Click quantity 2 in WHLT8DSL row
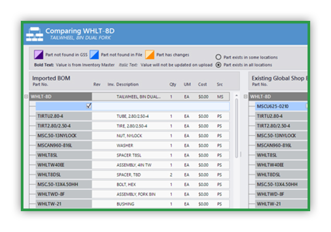The height and width of the screenshot is (232, 331). [x=171, y=175]
